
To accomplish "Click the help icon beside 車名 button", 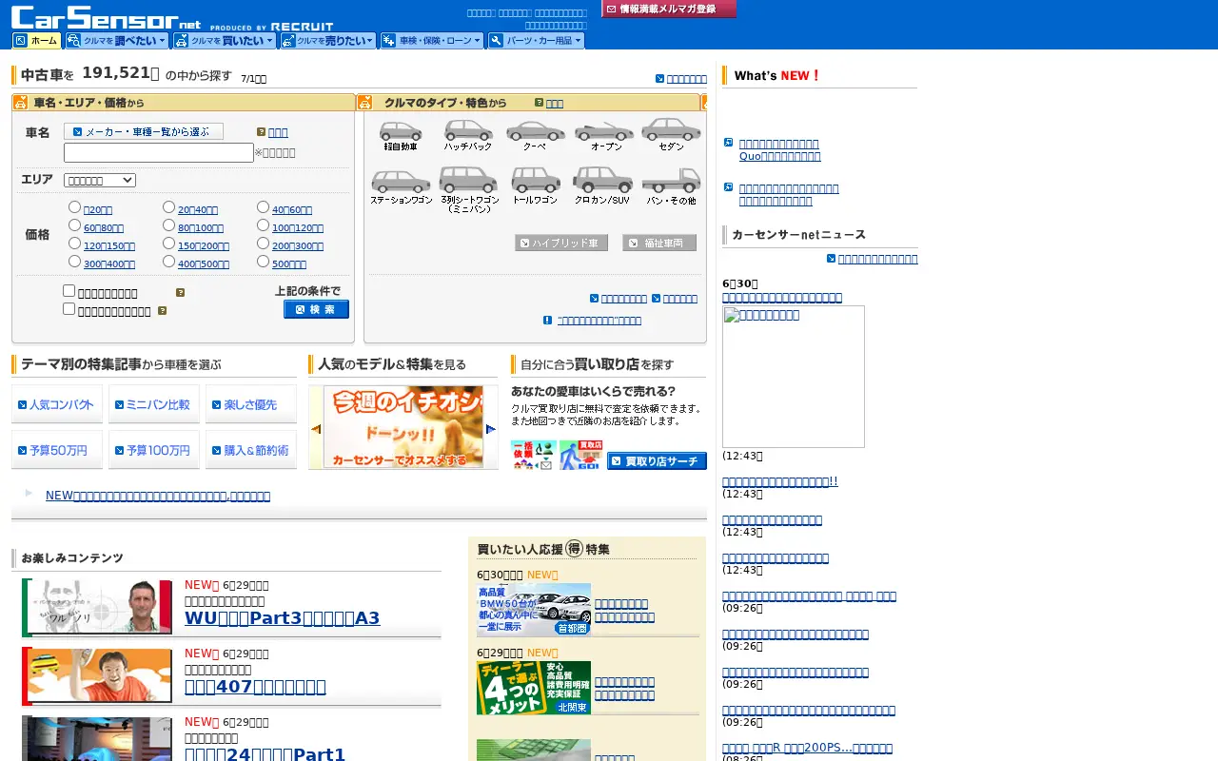I will pos(261,132).
